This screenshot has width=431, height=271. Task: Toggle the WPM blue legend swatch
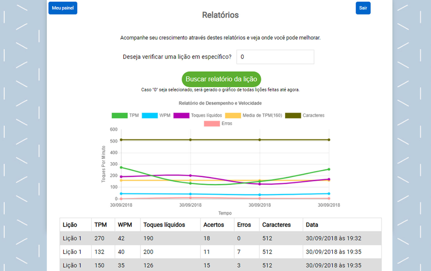(x=150, y=115)
